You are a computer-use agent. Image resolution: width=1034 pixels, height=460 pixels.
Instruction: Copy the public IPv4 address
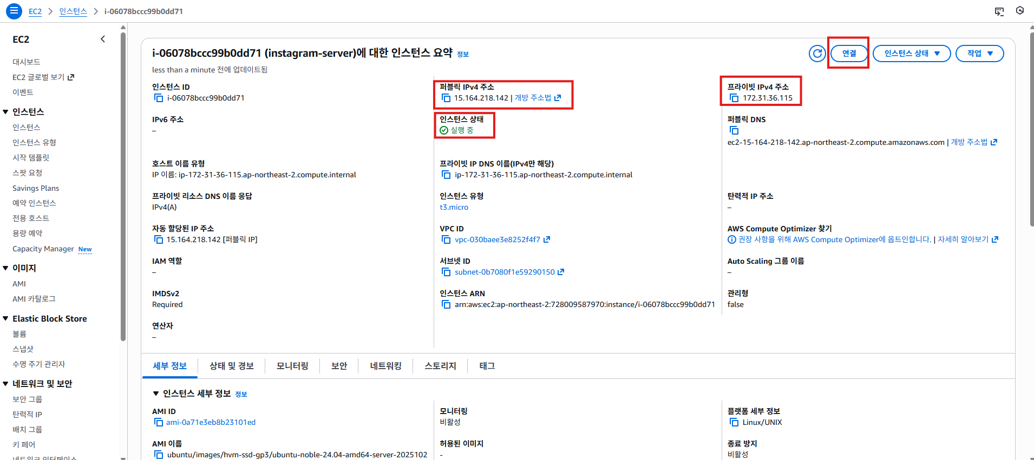click(x=446, y=98)
